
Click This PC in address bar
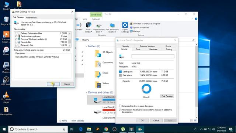(85, 40)
